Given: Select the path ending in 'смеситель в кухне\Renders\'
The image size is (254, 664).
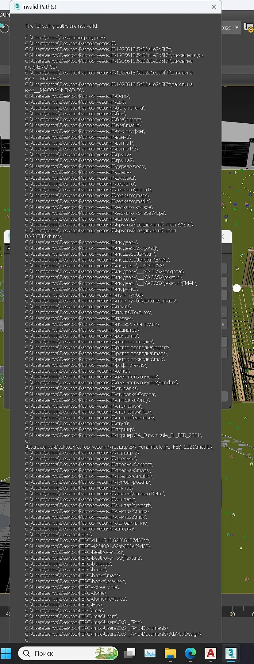Looking at the screenshot, I should pos(102,382).
